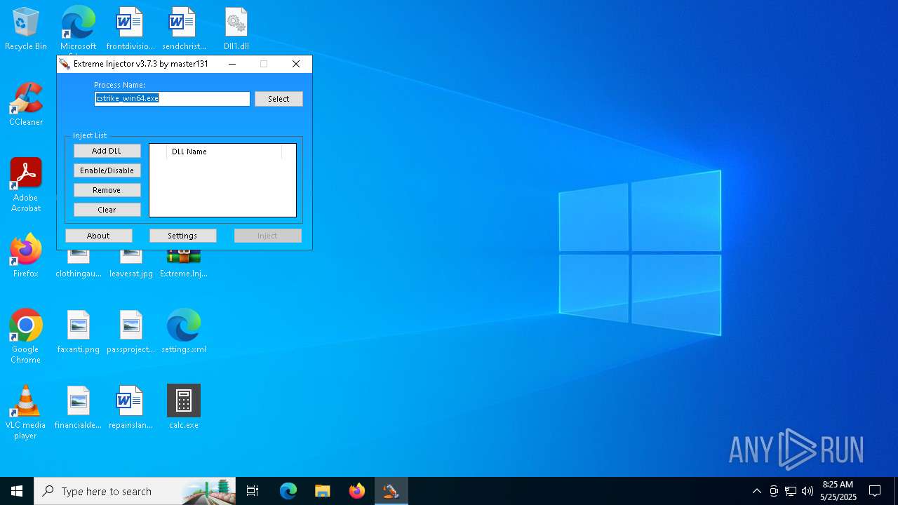Click the Enable/Disable button
Image resolution: width=898 pixels, height=505 pixels.
[107, 170]
